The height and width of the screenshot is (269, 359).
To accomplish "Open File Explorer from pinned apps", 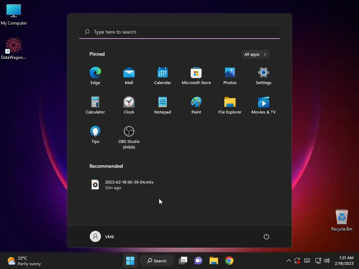I will click(230, 105).
